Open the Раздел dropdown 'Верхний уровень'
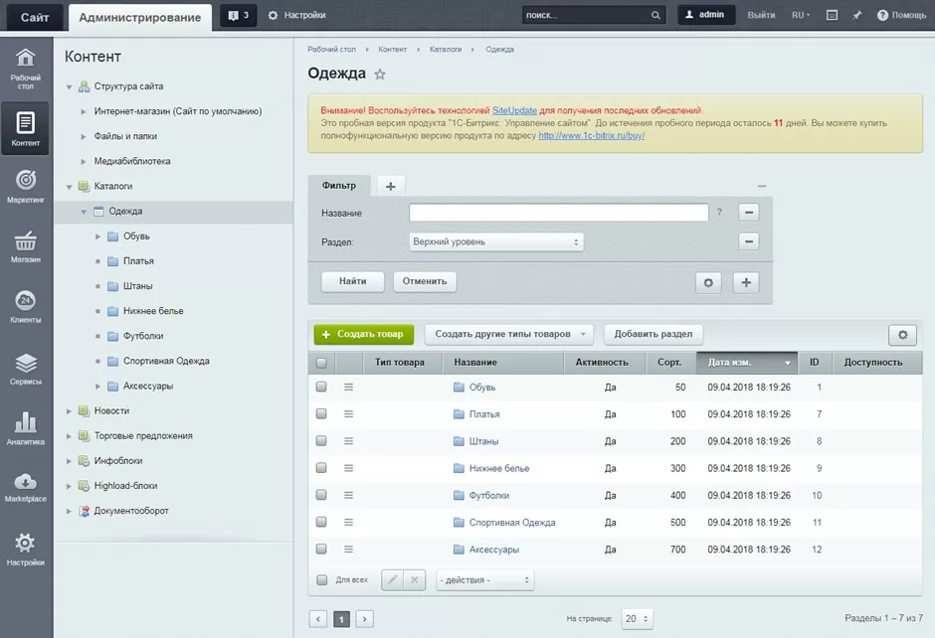The height and width of the screenshot is (638, 935). pos(496,241)
